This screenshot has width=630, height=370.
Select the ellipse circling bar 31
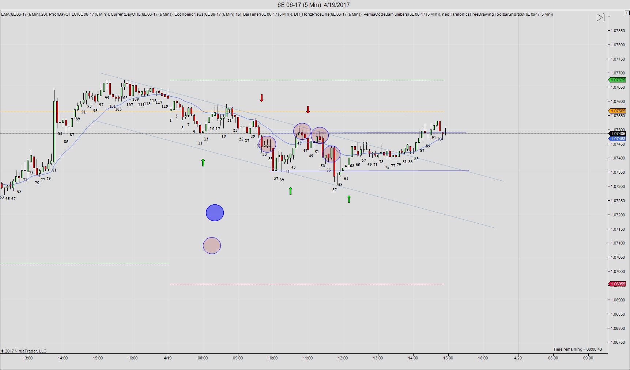pos(267,144)
